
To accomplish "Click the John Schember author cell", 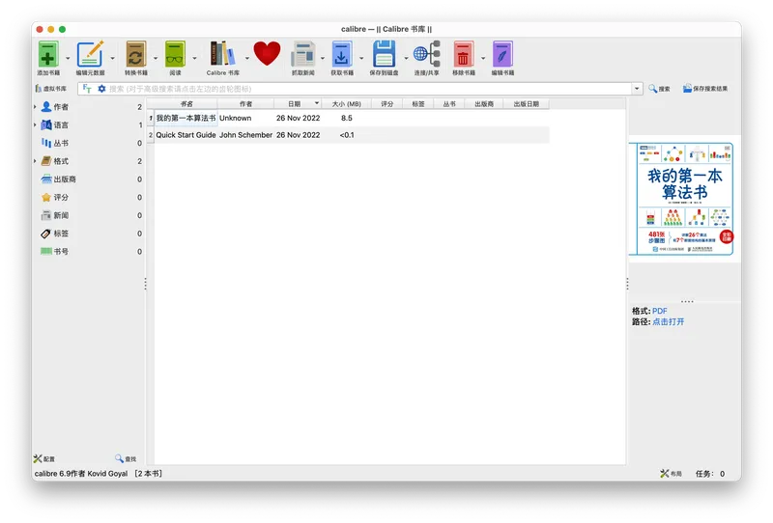I will point(245,135).
